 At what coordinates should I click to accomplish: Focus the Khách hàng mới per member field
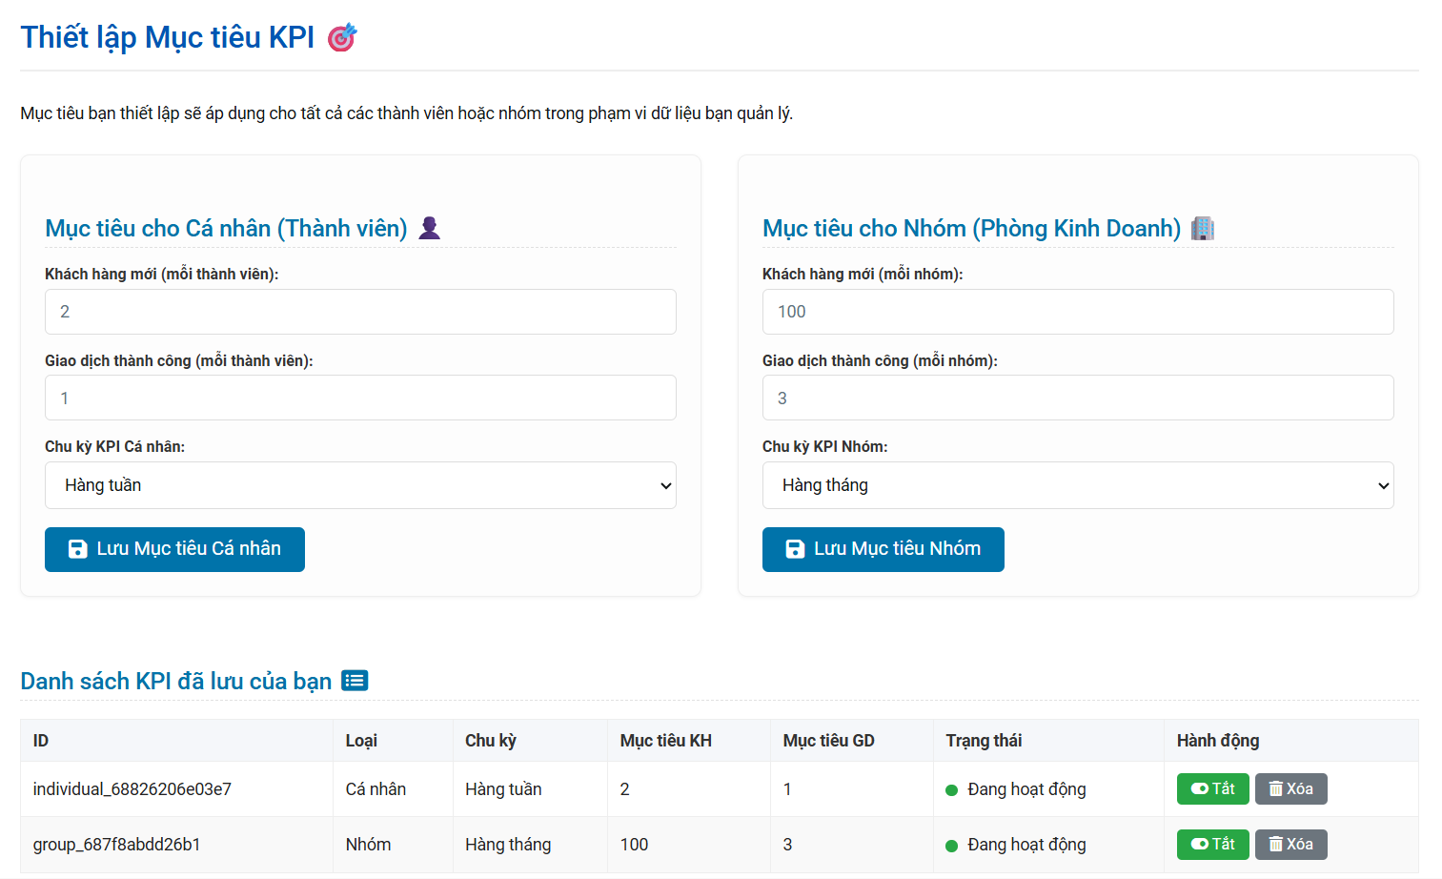(x=360, y=312)
